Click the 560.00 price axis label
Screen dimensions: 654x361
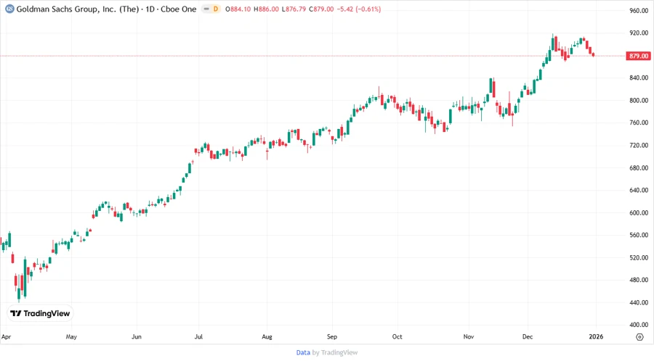639,235
